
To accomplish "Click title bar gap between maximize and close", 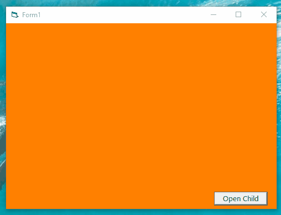I will pyautogui.click(x=251, y=15).
